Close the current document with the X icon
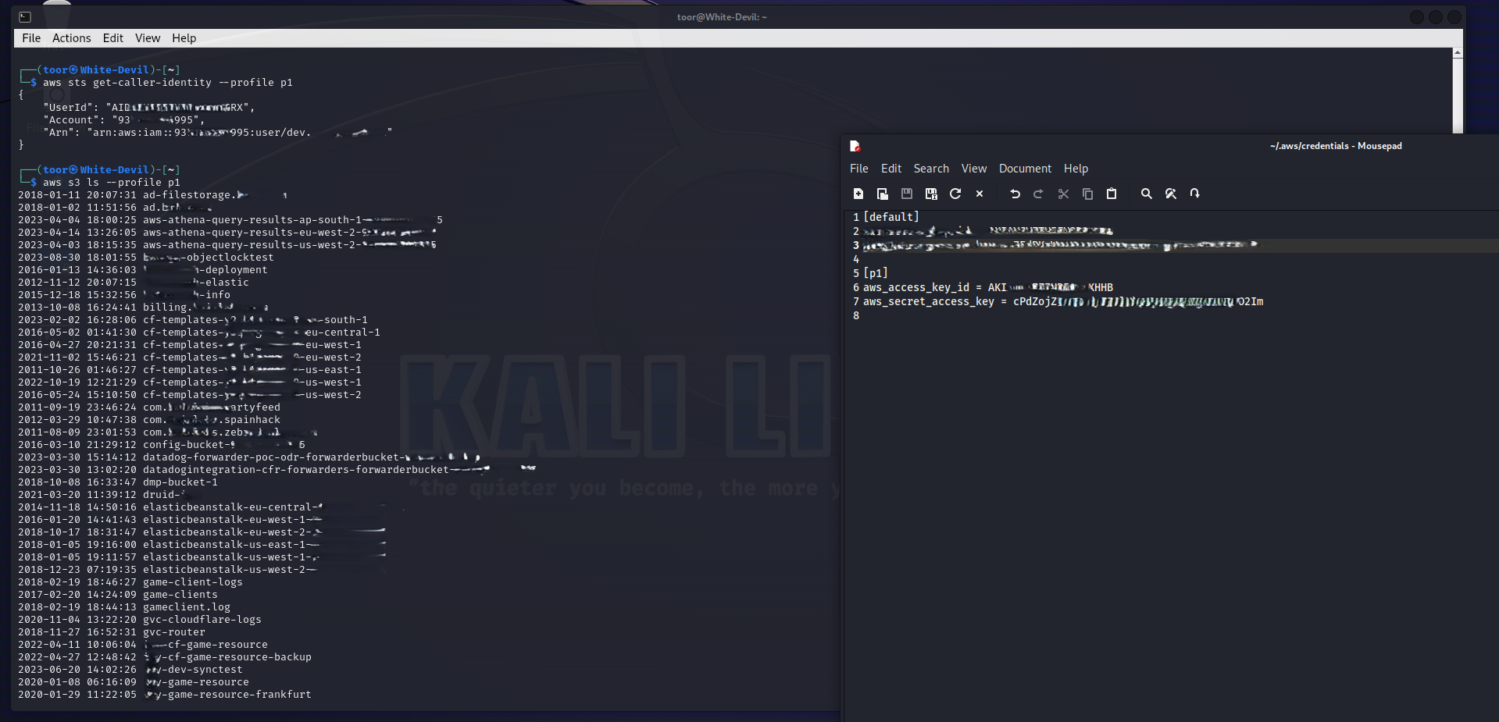The image size is (1499, 722). [x=980, y=194]
